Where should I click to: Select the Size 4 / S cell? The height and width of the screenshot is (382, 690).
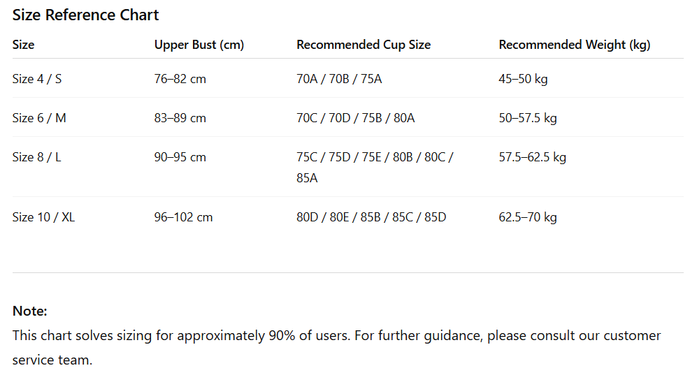[x=37, y=79]
